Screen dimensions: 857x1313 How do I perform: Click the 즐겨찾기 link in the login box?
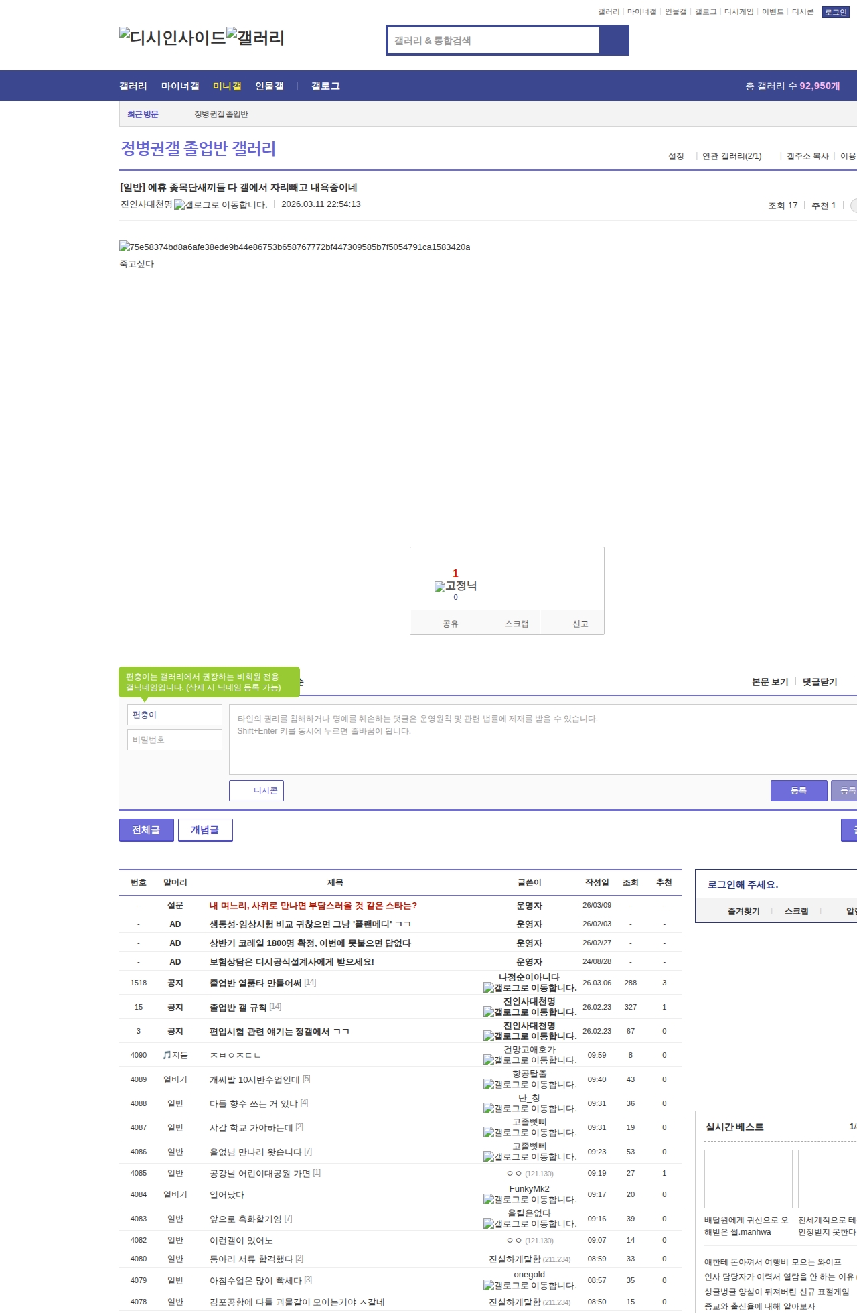744,912
